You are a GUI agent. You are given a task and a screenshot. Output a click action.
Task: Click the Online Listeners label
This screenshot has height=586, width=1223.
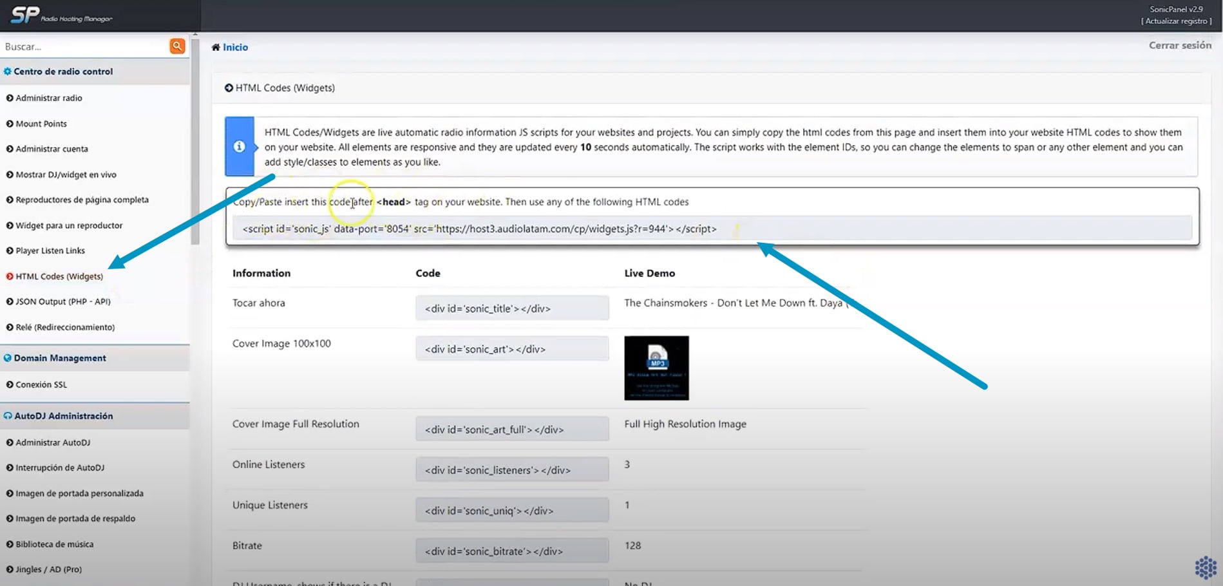pos(269,464)
